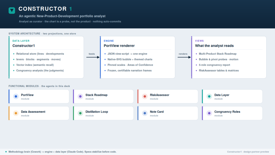Click the PortView module blue dot icon

(x=16, y=96)
